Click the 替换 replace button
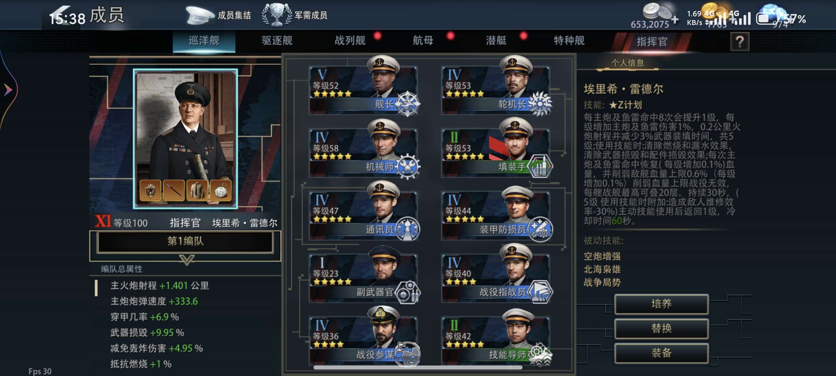The image size is (836, 376). [x=661, y=328]
